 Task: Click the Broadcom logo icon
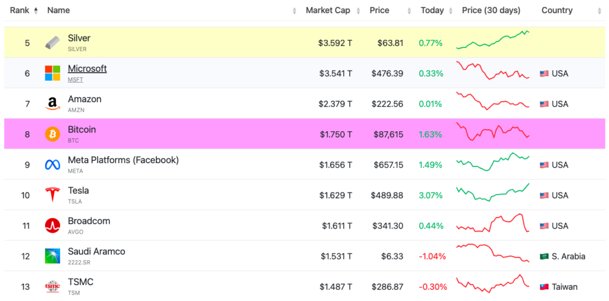pos(52,226)
